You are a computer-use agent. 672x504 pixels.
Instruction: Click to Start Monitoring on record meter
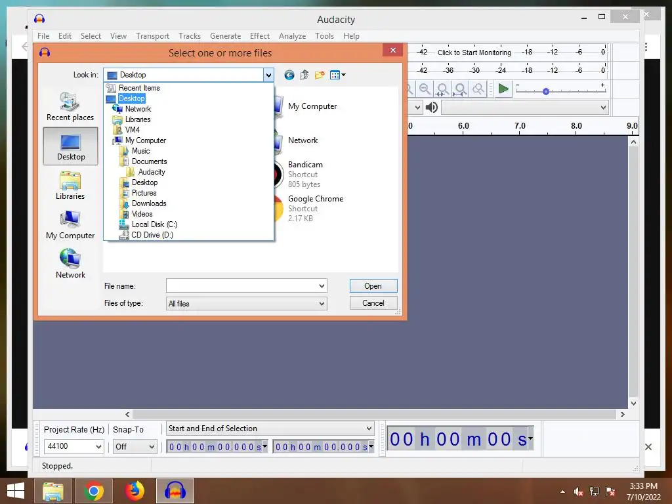click(474, 52)
